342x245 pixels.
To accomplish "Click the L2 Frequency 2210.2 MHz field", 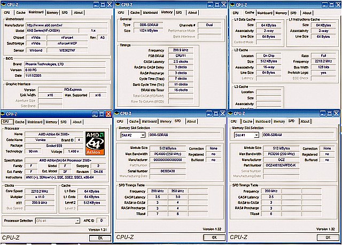I will click(x=323, y=61).
